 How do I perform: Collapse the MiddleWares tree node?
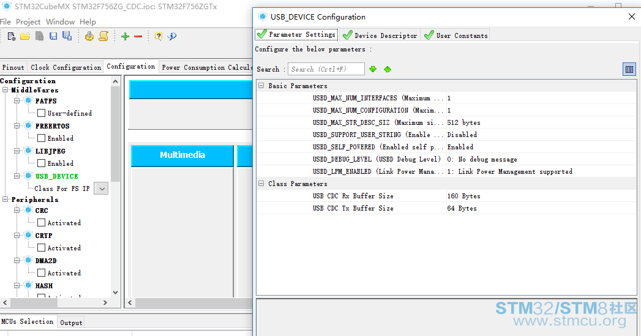pyautogui.click(x=6, y=89)
